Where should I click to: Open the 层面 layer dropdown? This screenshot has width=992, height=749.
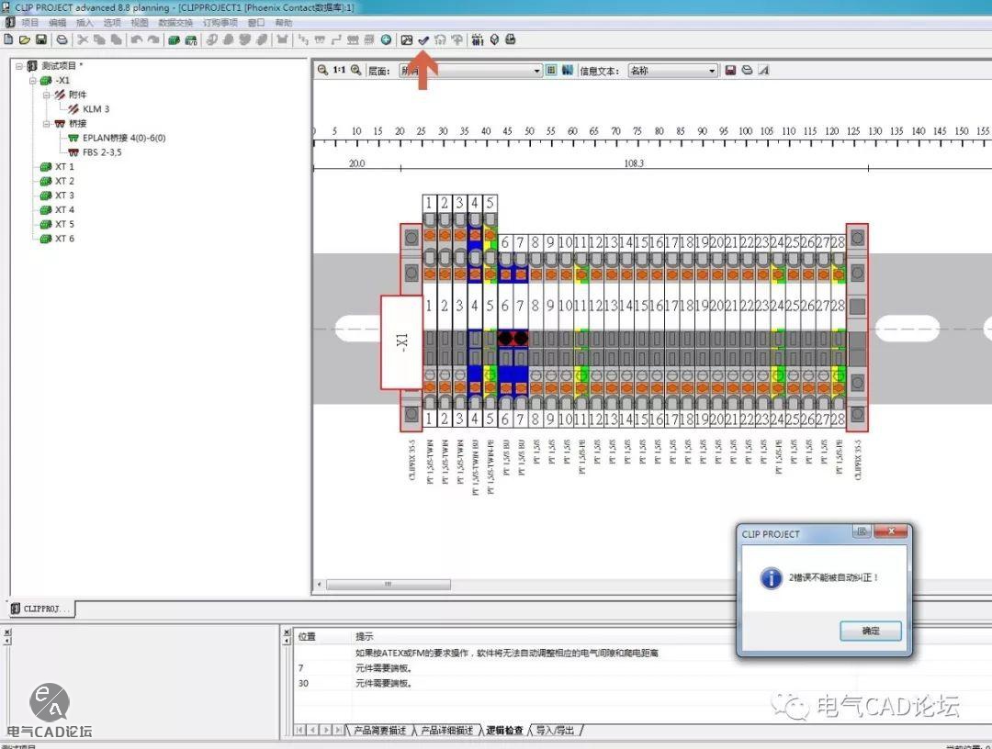(470, 70)
